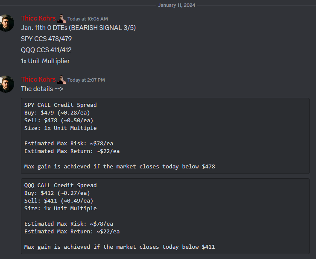Click the QQQ CALL Credit Spread code block
Screen dimensions: 316x259
[165, 216]
